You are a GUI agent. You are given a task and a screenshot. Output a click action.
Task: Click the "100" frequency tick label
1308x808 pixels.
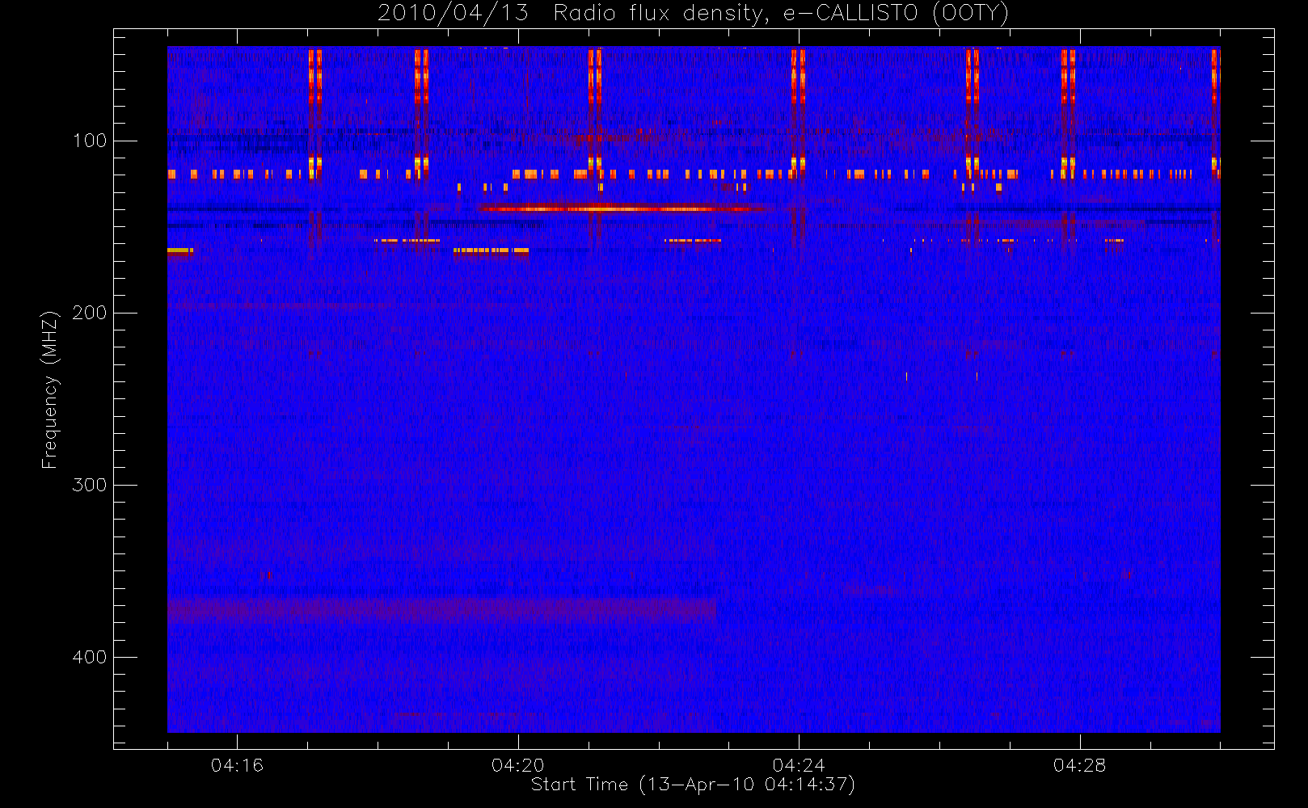pos(90,141)
